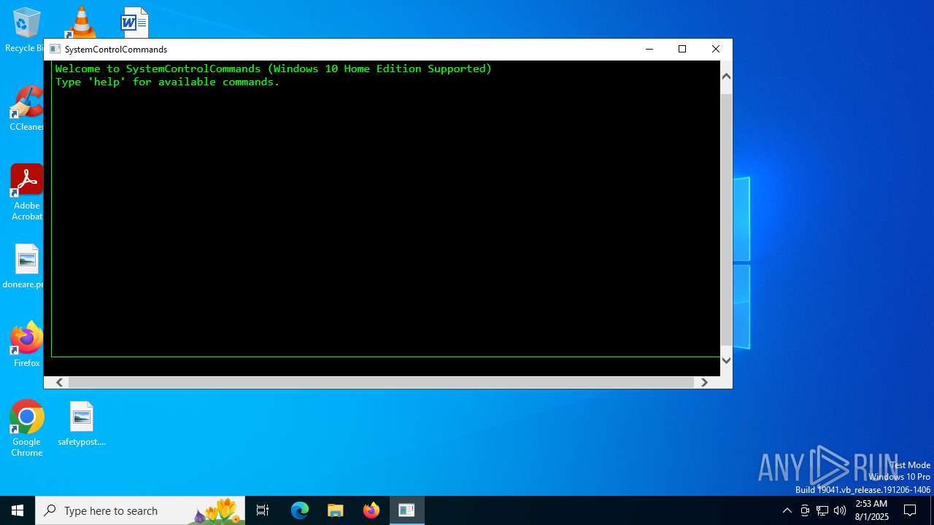Viewport: 934px width, 525px height.
Task: Open the VLC media player desktop icon
Action: [80, 22]
